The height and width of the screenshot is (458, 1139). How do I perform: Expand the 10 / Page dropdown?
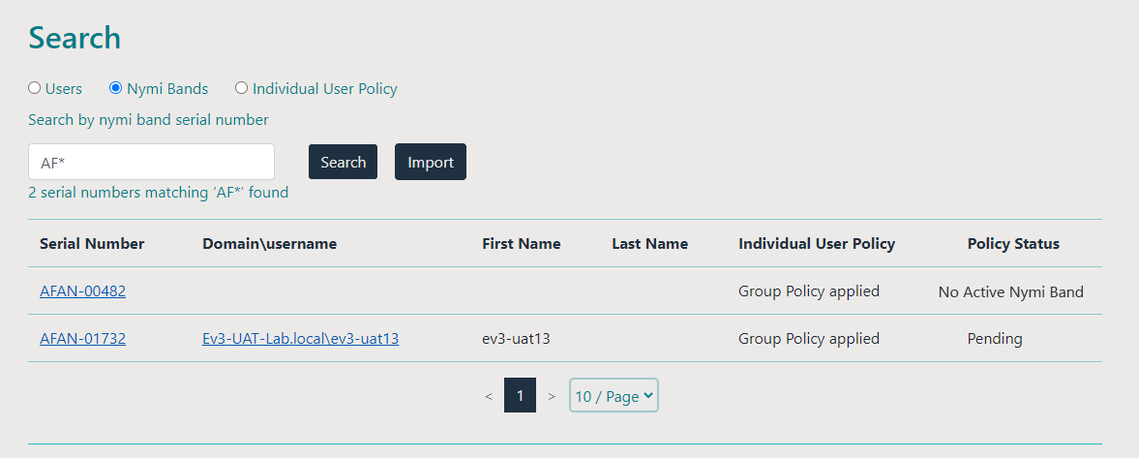click(614, 396)
